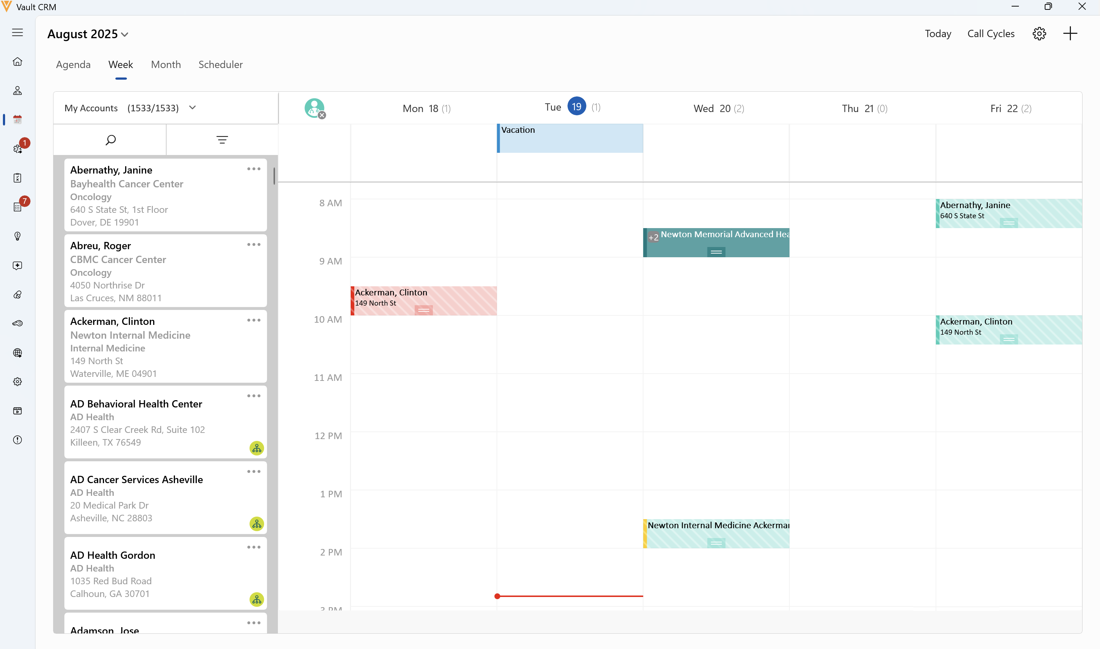Click the Home icon in sidebar

coord(17,62)
